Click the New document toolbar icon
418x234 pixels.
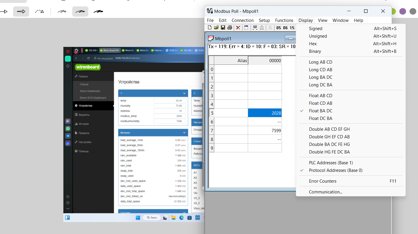tap(210, 28)
